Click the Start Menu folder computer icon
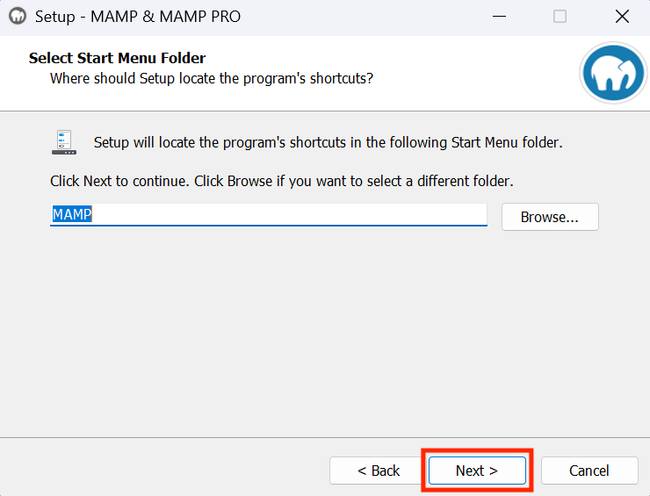 click(x=64, y=142)
